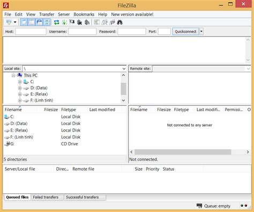Expand the D: (Data) tree node
The width and height of the screenshot is (254, 212).
coord(20,88)
